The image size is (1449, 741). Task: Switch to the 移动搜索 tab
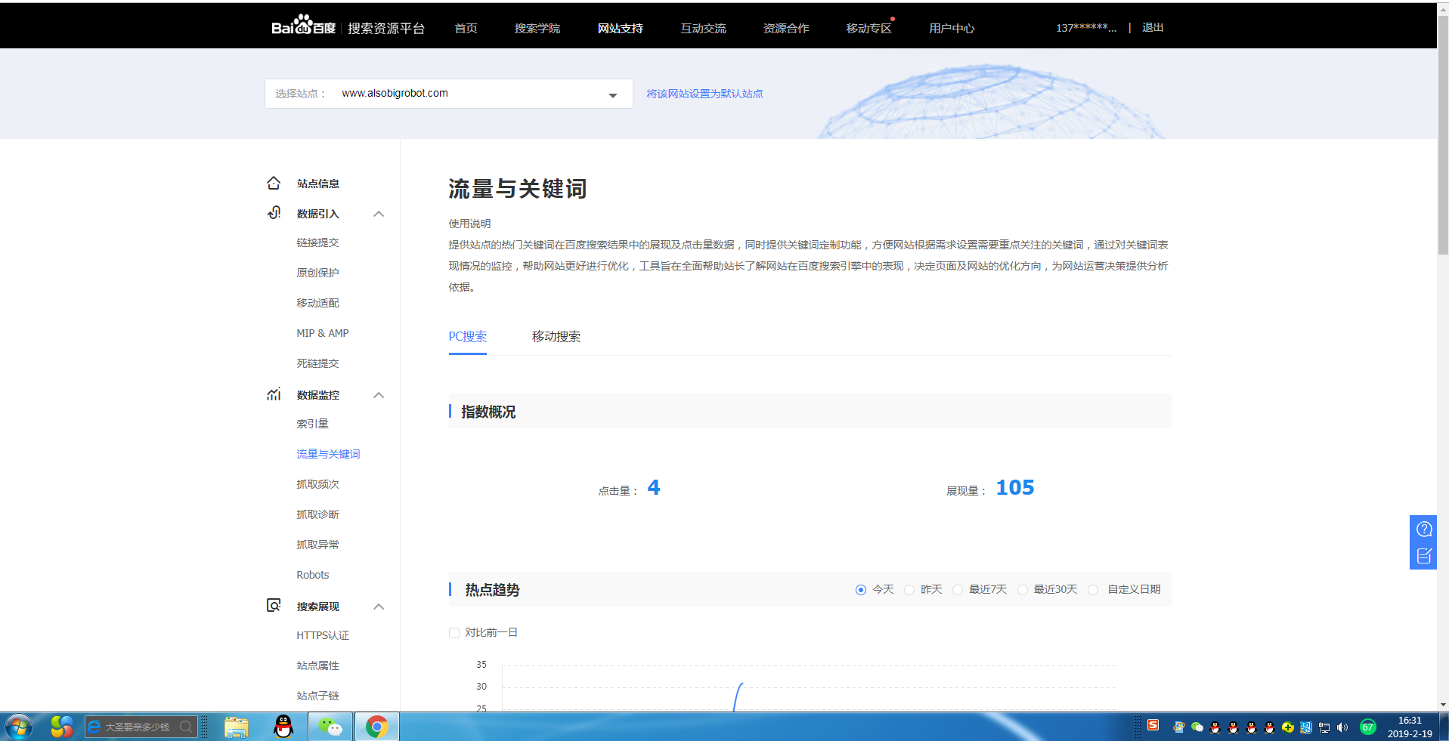pos(556,337)
